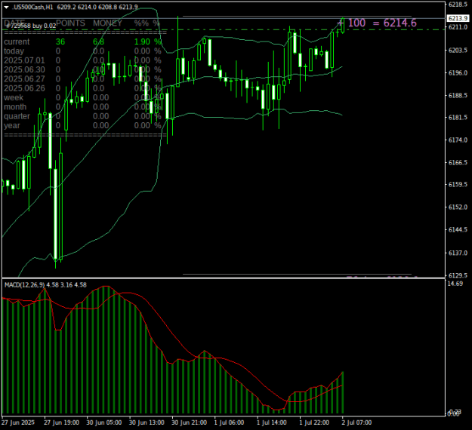Click the current money value 6.8

pyautogui.click(x=99, y=41)
